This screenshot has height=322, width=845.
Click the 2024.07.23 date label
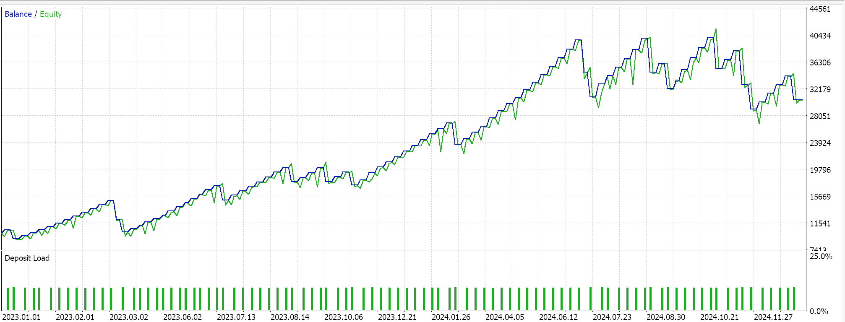(612, 317)
